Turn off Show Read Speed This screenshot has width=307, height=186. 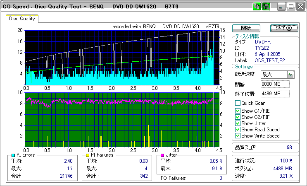(238, 130)
